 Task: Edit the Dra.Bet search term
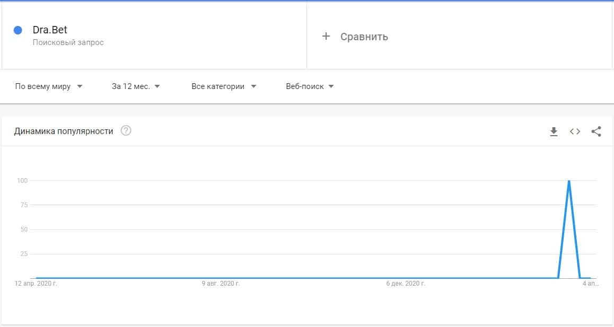pos(50,30)
